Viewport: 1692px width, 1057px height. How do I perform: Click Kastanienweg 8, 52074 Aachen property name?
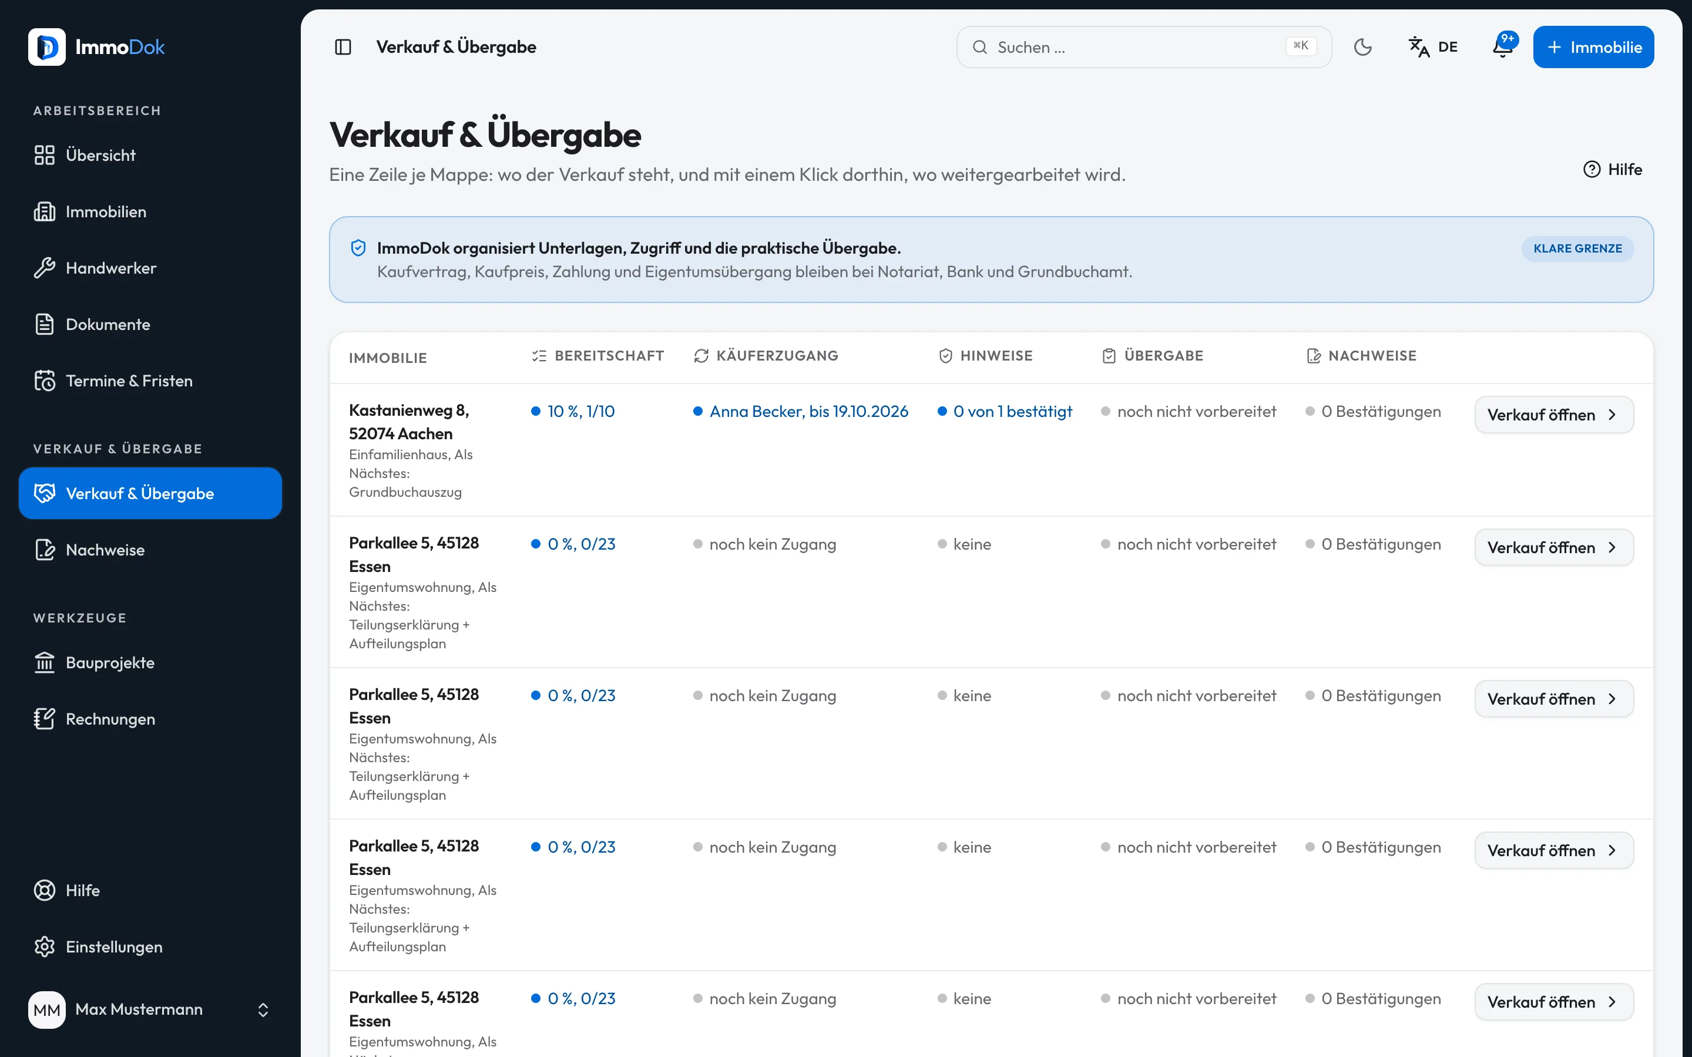click(x=409, y=422)
